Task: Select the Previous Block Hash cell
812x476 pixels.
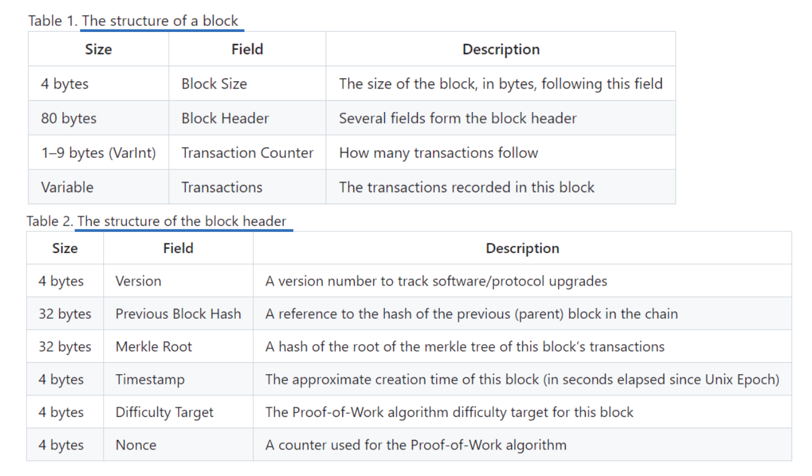Action: (178, 314)
